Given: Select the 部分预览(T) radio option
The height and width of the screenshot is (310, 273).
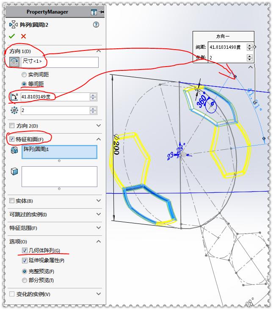Looking at the screenshot, I should click(25, 280).
